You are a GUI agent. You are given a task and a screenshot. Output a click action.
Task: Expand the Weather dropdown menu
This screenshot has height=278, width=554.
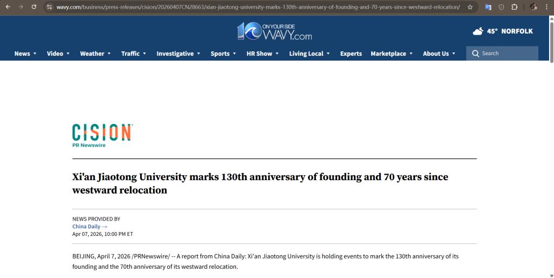pos(95,54)
